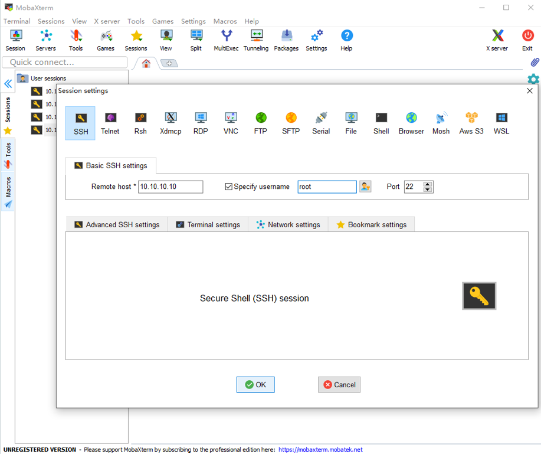Click the Exit power button
Image resolution: width=541 pixels, height=454 pixels.
[527, 40]
